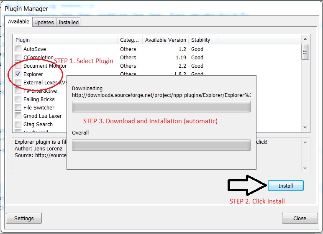Check the CCompletion plugin checkbox

click(18, 57)
